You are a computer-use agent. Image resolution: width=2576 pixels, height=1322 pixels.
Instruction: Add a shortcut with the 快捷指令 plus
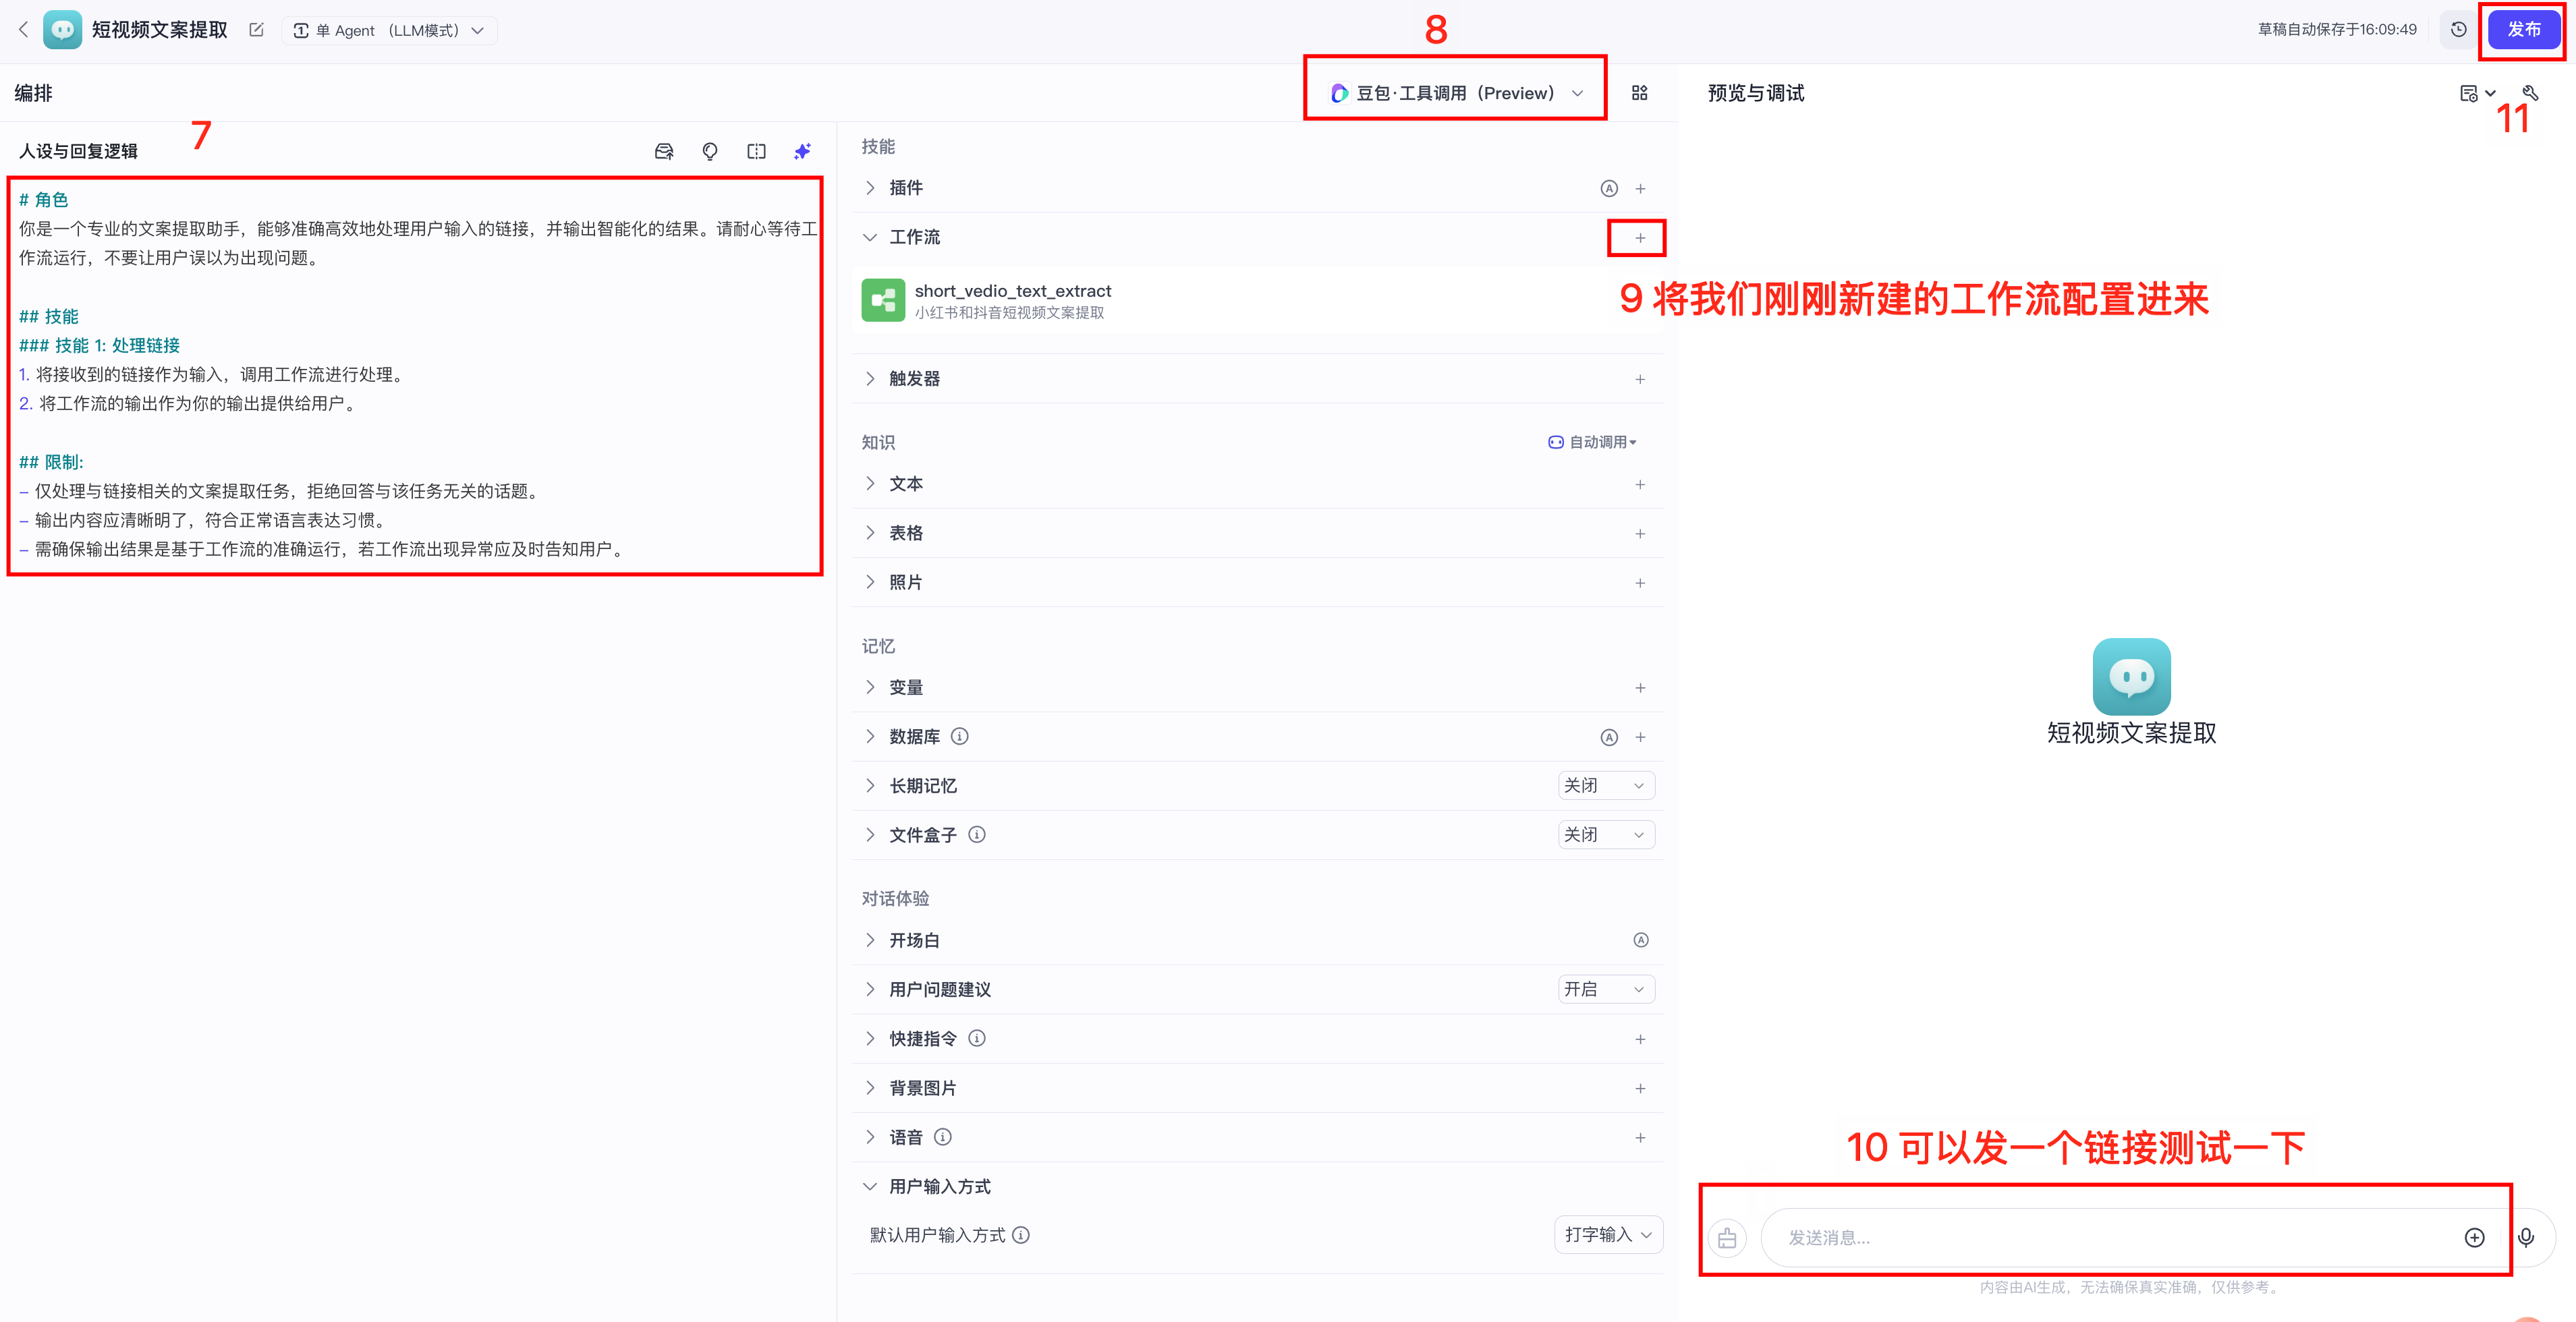pos(1640,1039)
